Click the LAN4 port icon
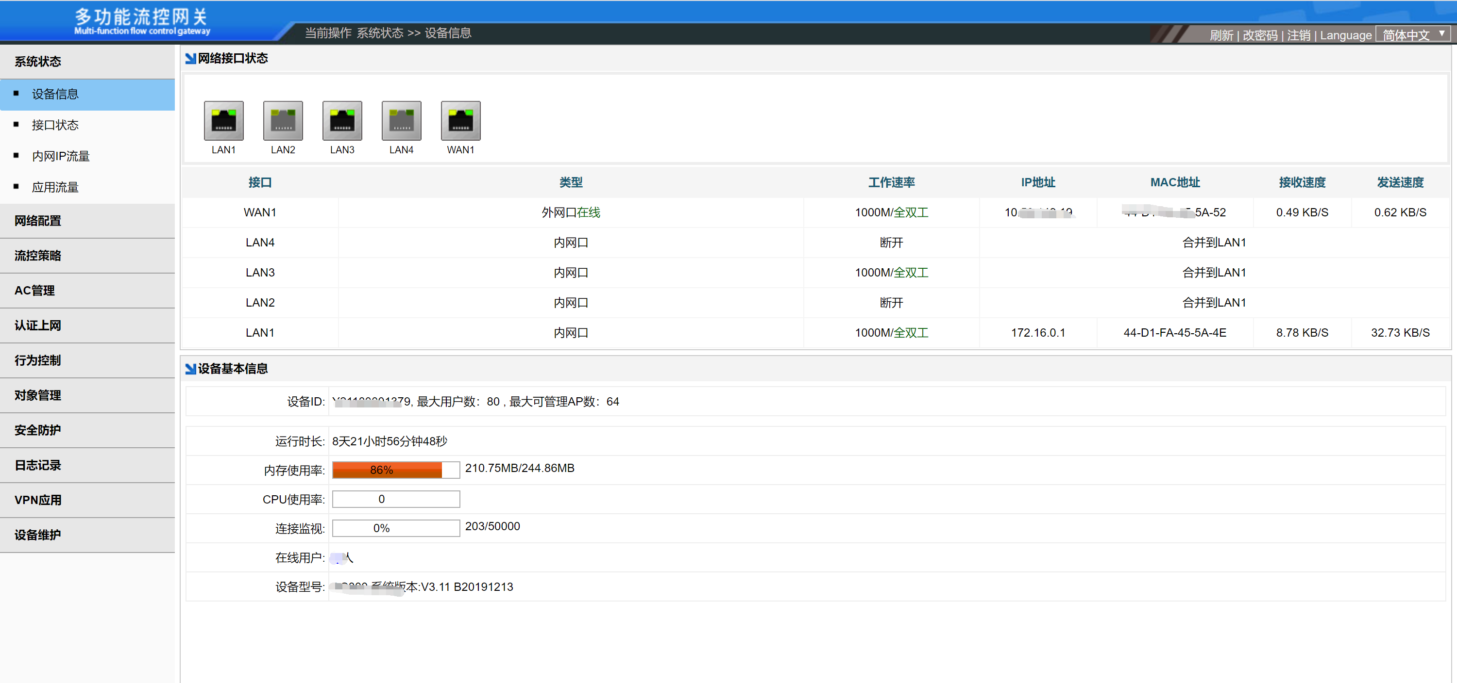 [402, 120]
